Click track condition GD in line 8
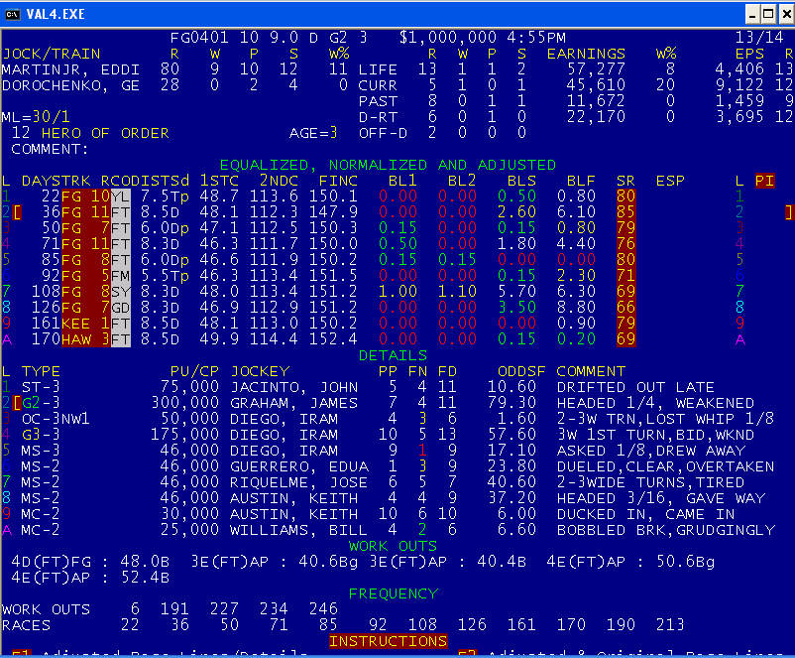 (121, 308)
